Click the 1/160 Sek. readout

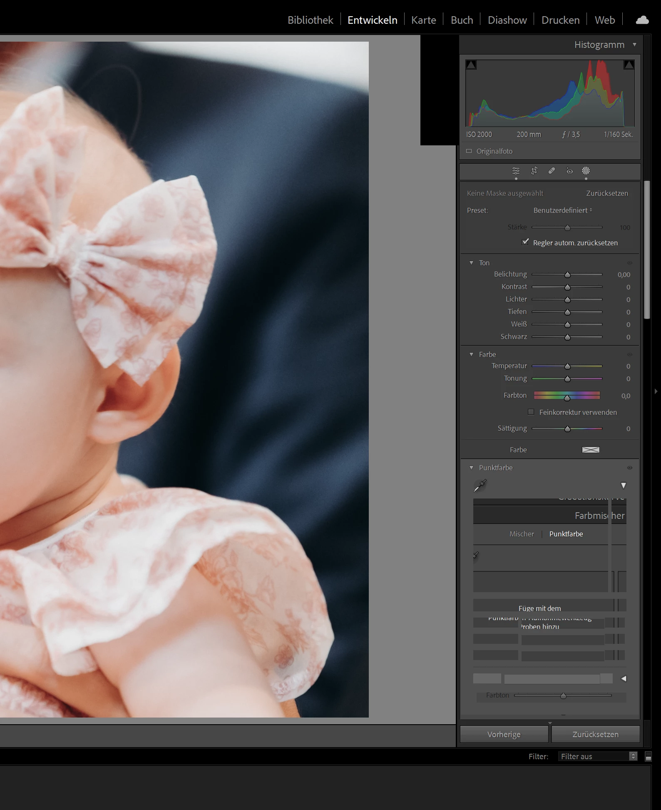[618, 135]
